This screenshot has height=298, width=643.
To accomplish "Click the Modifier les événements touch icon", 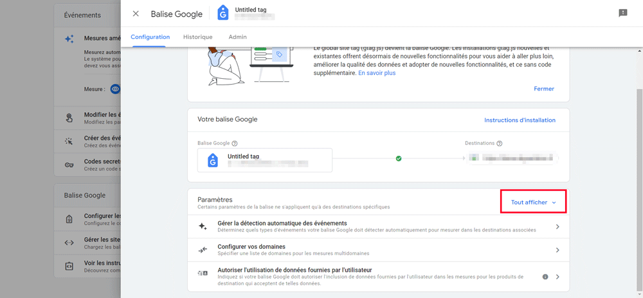I will coord(69,118).
